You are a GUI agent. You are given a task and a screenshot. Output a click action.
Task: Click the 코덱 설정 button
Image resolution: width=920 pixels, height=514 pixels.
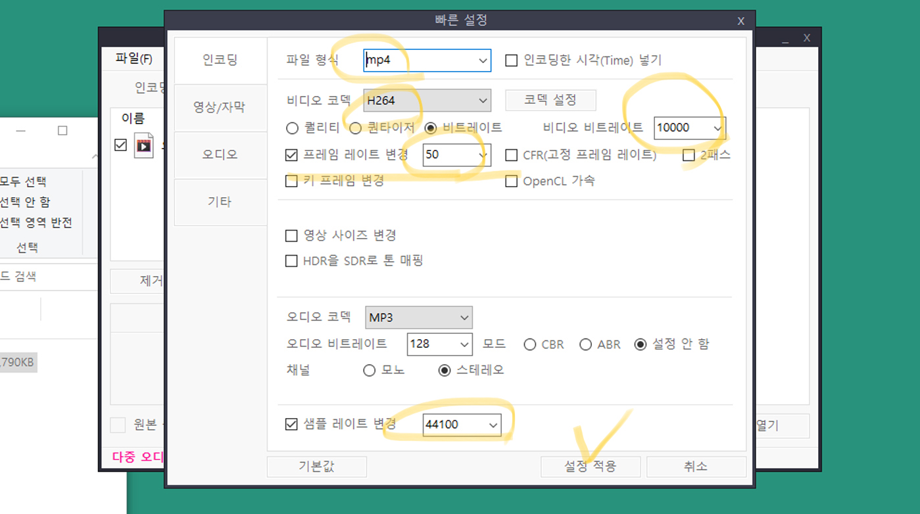[x=550, y=100]
